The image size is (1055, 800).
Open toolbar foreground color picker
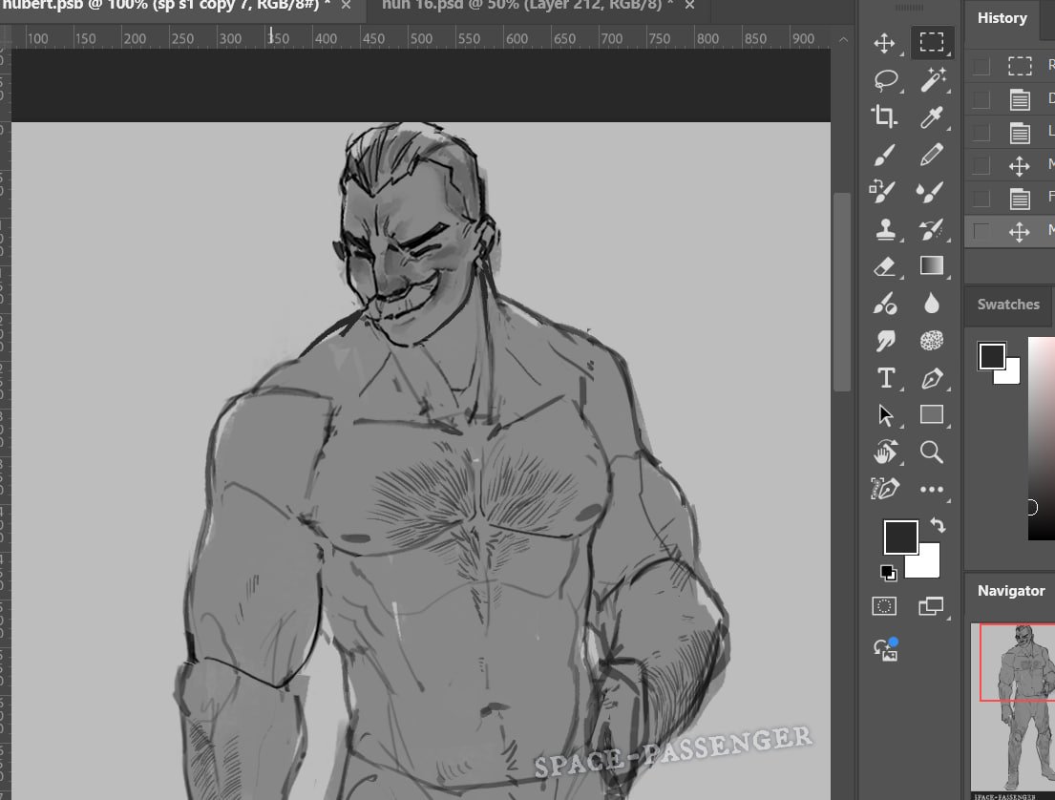(900, 537)
